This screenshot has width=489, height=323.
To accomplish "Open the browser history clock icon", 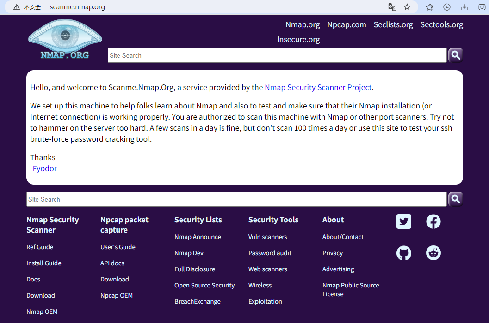I will [447, 7].
